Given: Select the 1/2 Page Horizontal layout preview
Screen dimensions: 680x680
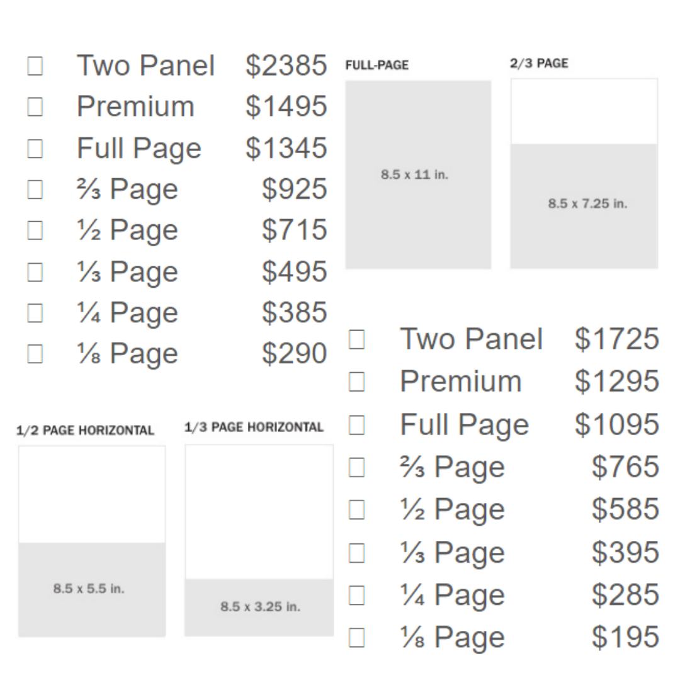Looking at the screenshot, I should click(92, 541).
